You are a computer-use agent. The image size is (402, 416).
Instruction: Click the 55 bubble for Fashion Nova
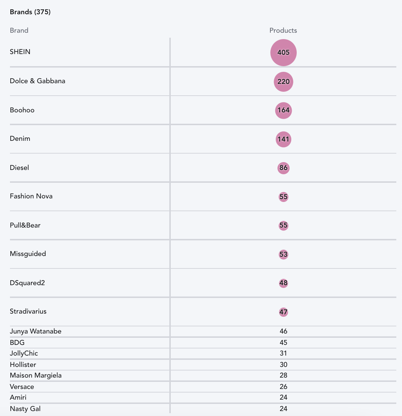tap(283, 197)
